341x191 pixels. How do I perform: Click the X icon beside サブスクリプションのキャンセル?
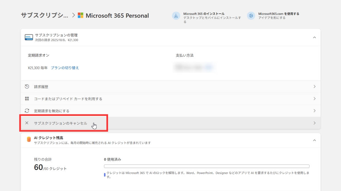[27, 123]
